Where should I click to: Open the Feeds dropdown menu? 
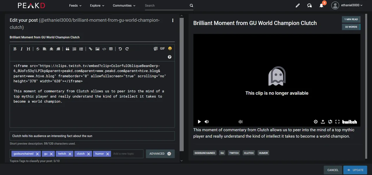75,6
